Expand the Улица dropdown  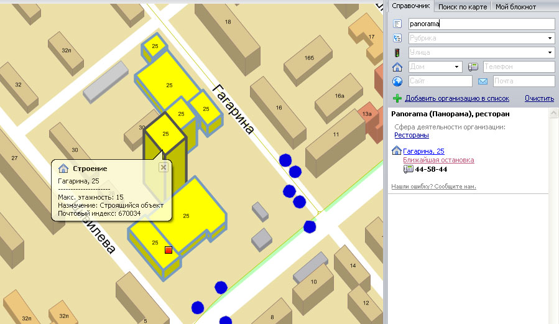(550, 52)
